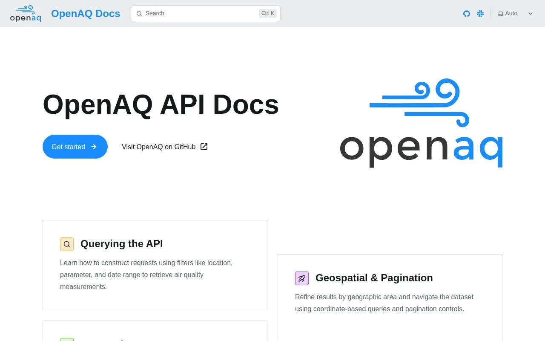Expand theme selector using the chevron arrow
This screenshot has height=341, width=545.
pos(531,14)
